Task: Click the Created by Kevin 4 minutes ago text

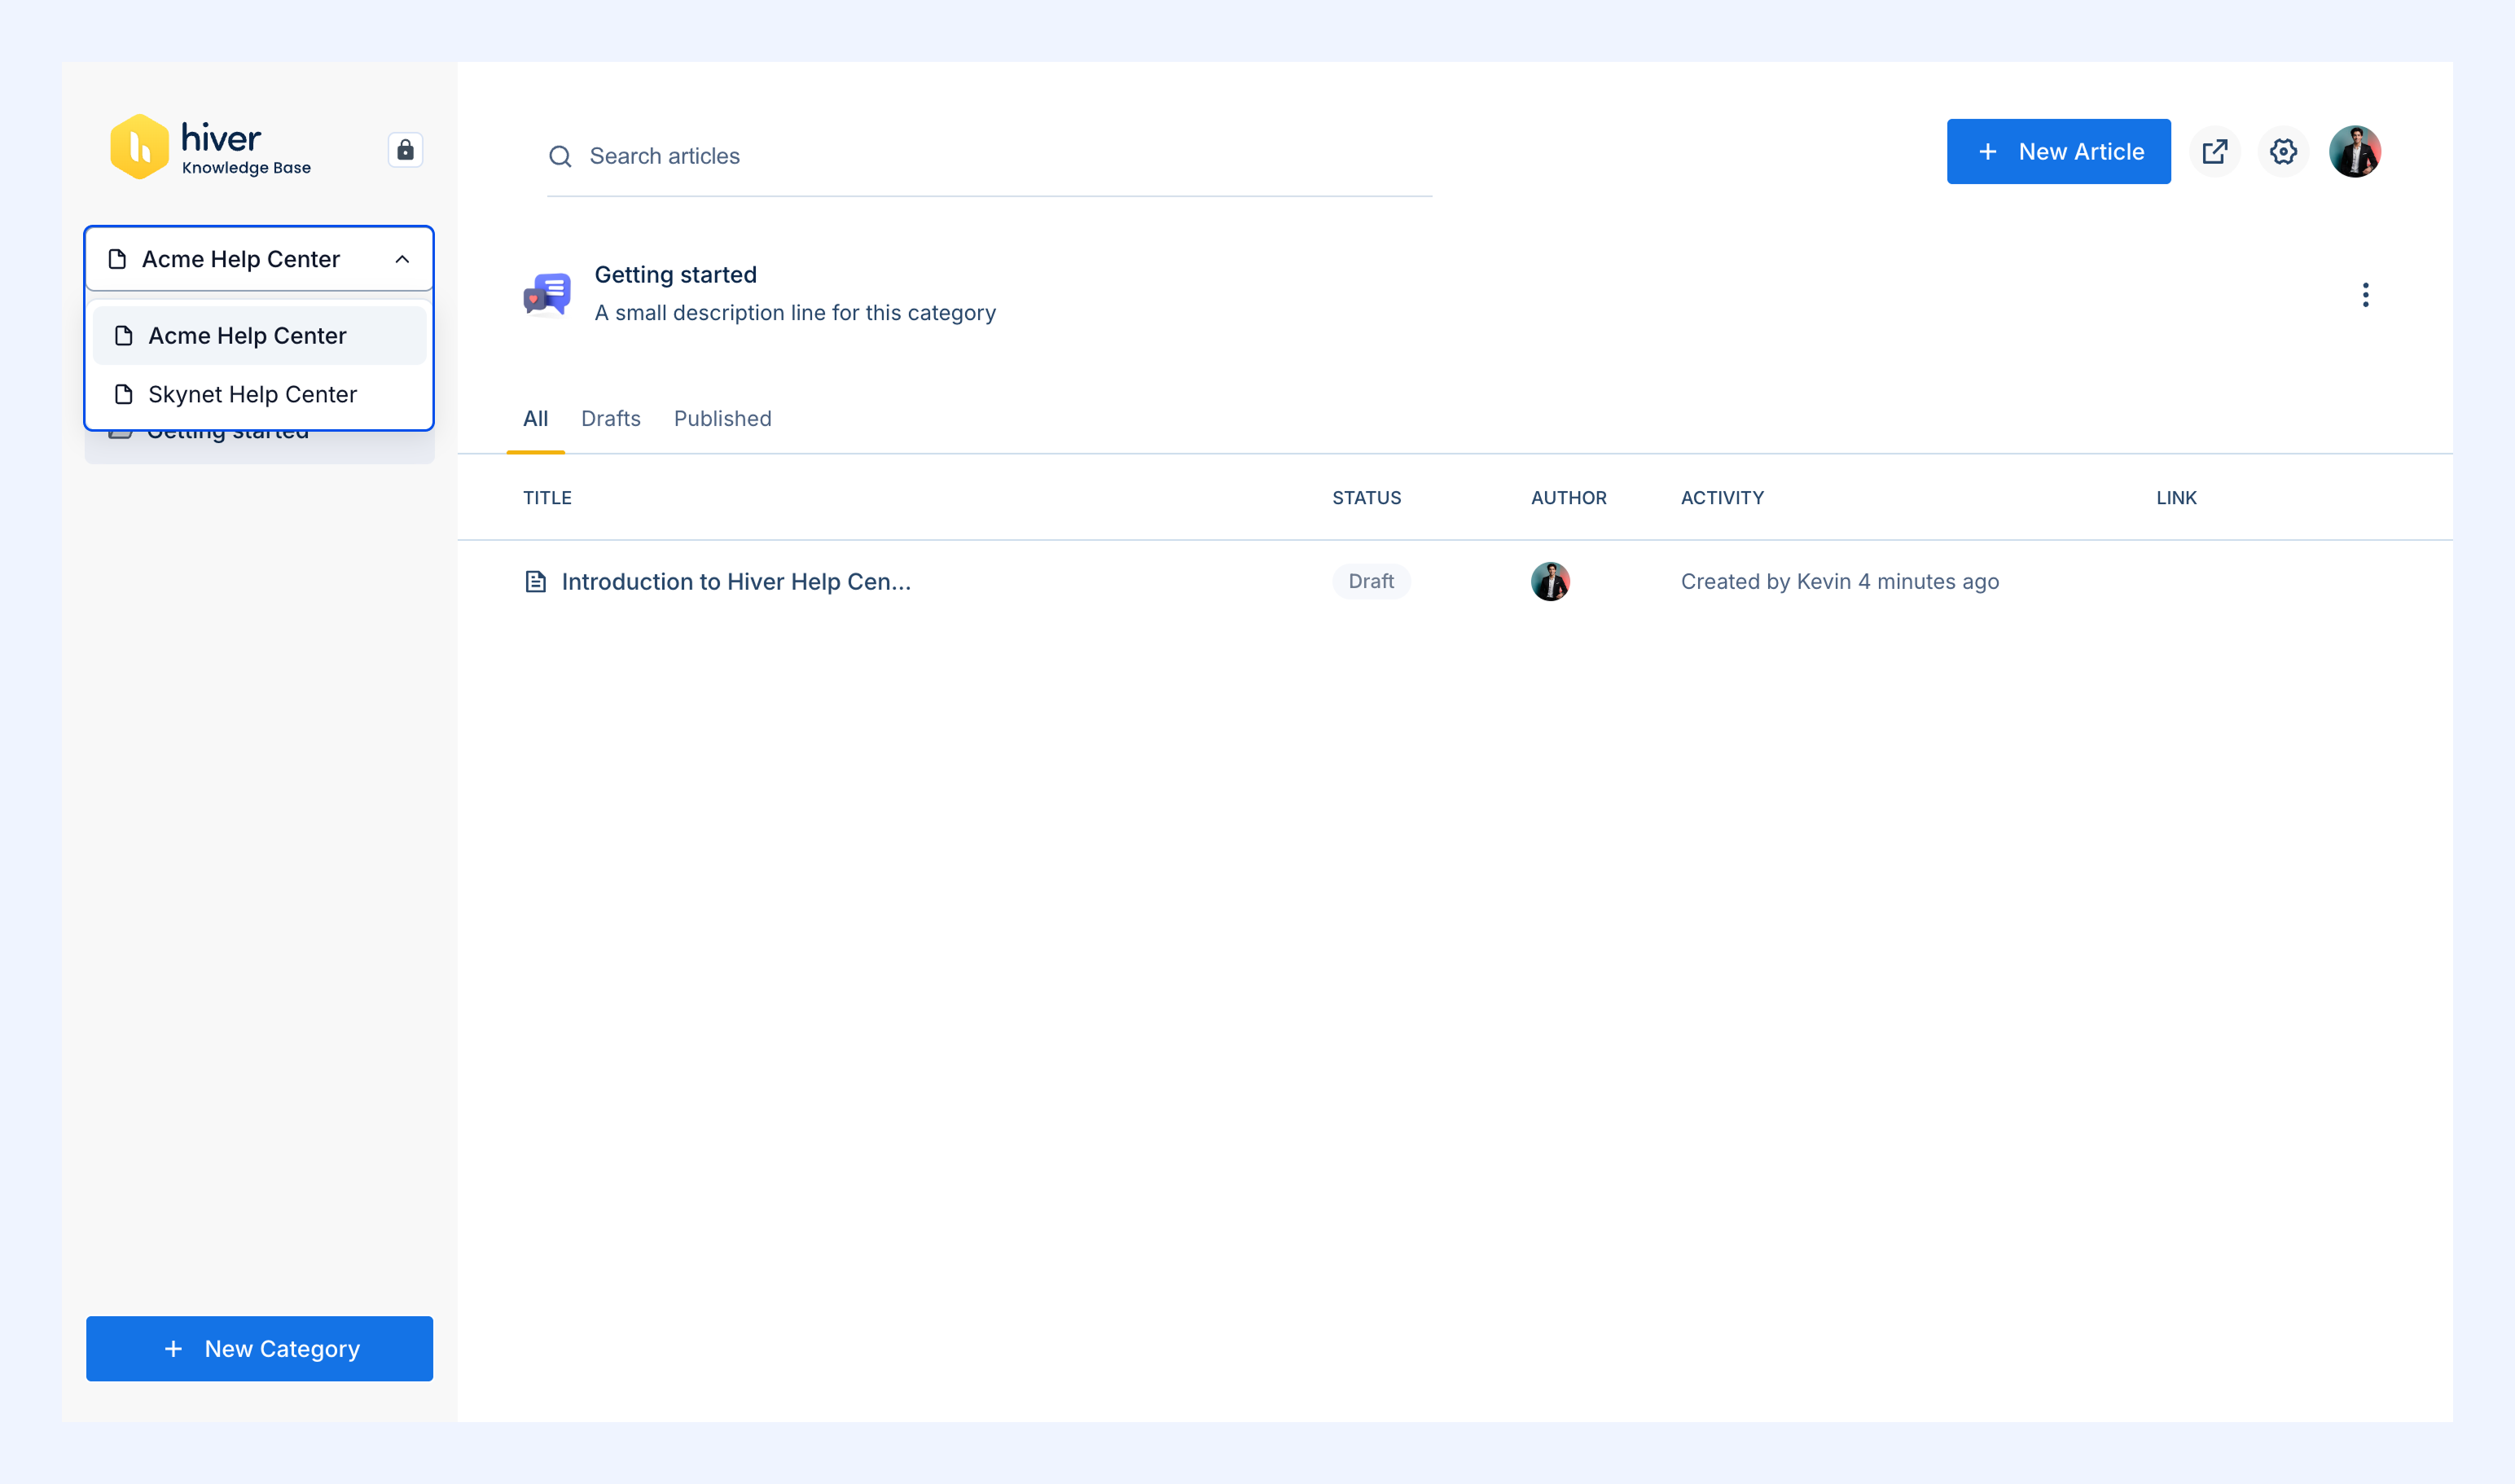Action: coord(1840,582)
